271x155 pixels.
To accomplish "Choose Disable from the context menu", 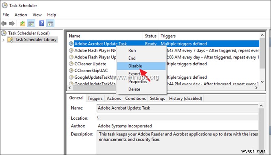I will 141,66.
